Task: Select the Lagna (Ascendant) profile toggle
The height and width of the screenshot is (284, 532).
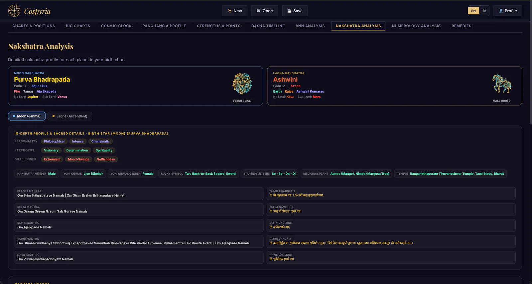Action: 70,116
